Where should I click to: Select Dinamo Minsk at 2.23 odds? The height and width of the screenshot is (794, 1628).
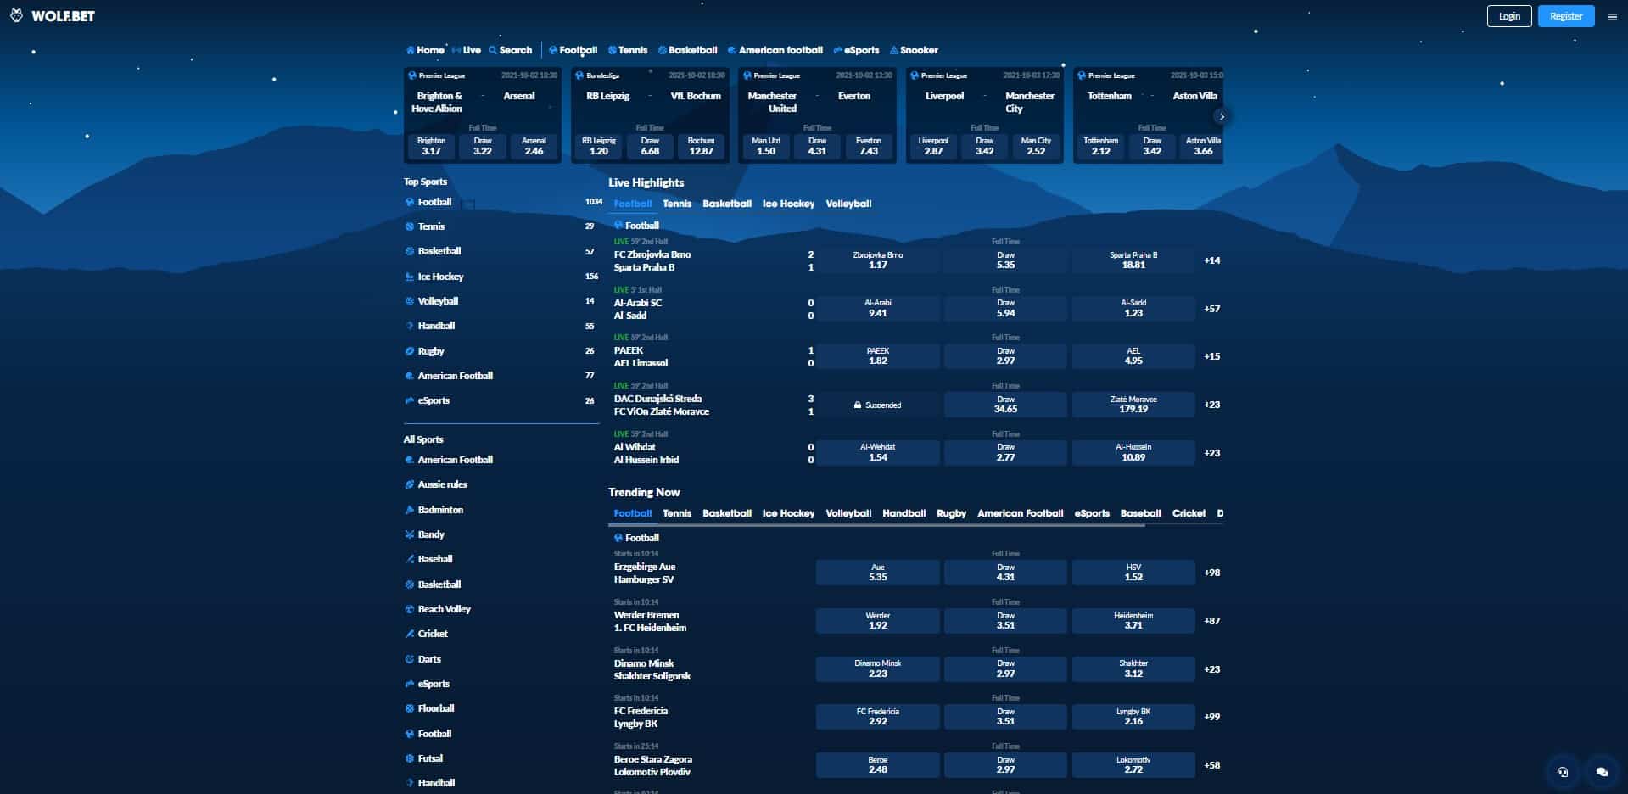tap(878, 668)
